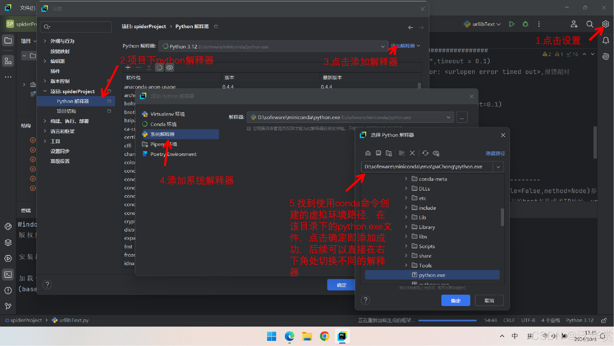Click the add package plus icon
614x346 pixels.
(128, 67)
